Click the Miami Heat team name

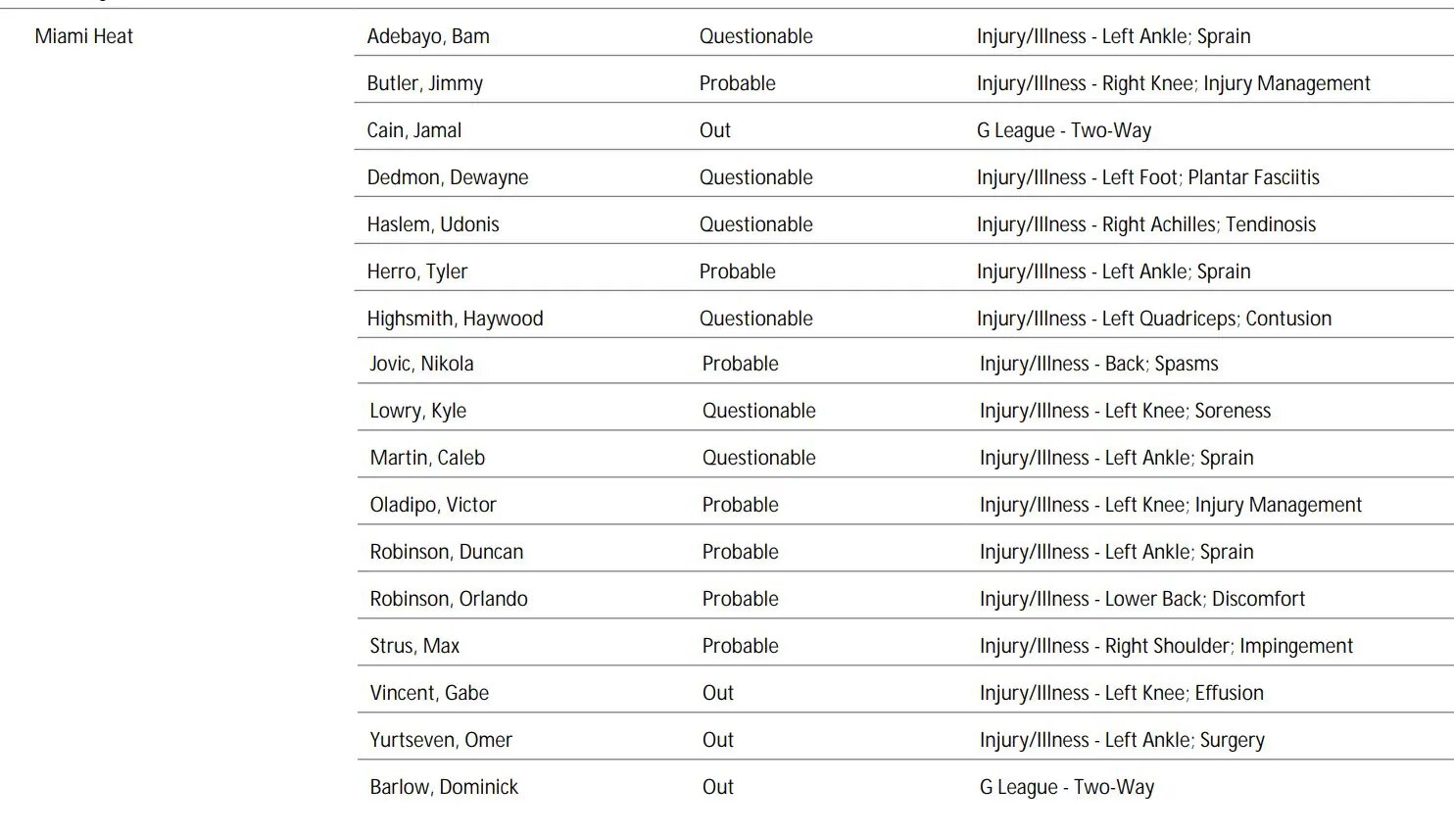pyautogui.click(x=83, y=37)
